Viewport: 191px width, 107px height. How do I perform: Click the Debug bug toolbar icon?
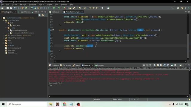[49, 8]
